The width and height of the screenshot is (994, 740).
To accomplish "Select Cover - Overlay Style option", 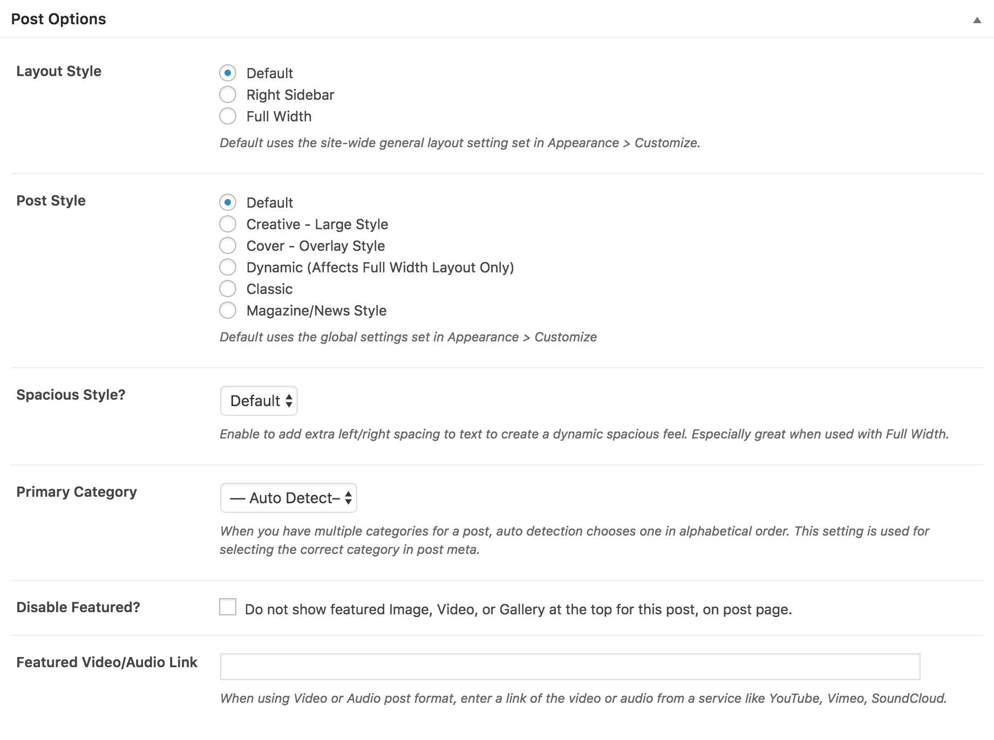I will point(228,245).
